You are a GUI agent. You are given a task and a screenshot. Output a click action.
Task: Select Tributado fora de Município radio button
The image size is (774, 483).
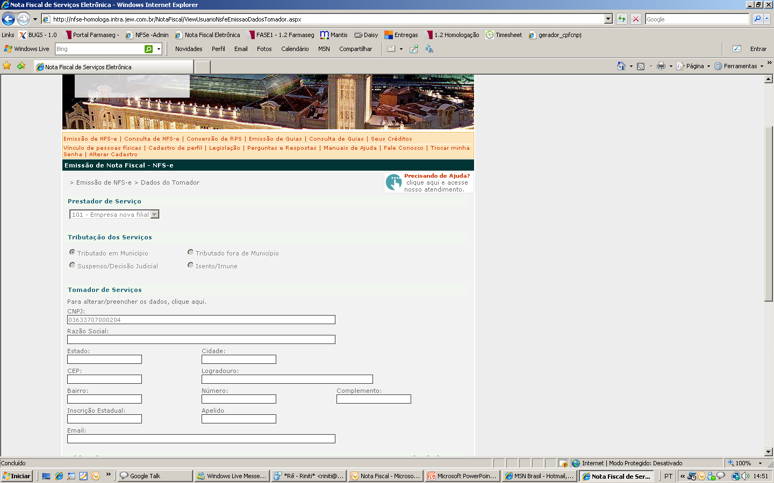pyautogui.click(x=190, y=252)
